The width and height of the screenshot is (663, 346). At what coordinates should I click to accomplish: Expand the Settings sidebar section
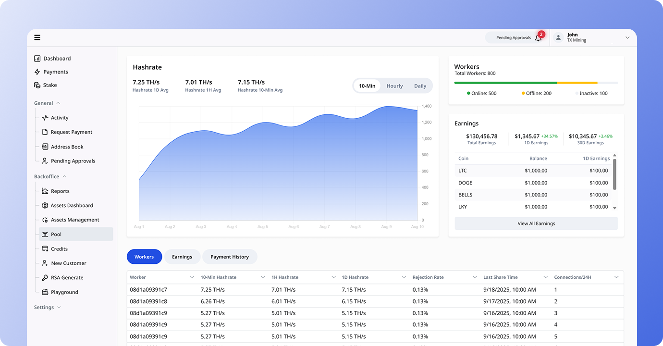[59, 308]
